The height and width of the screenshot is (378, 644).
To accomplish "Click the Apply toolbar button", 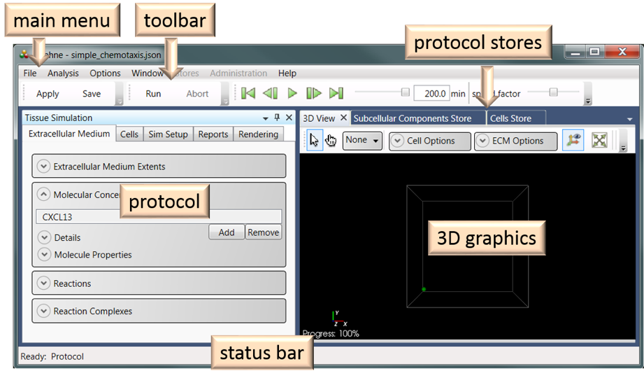I will coord(48,94).
